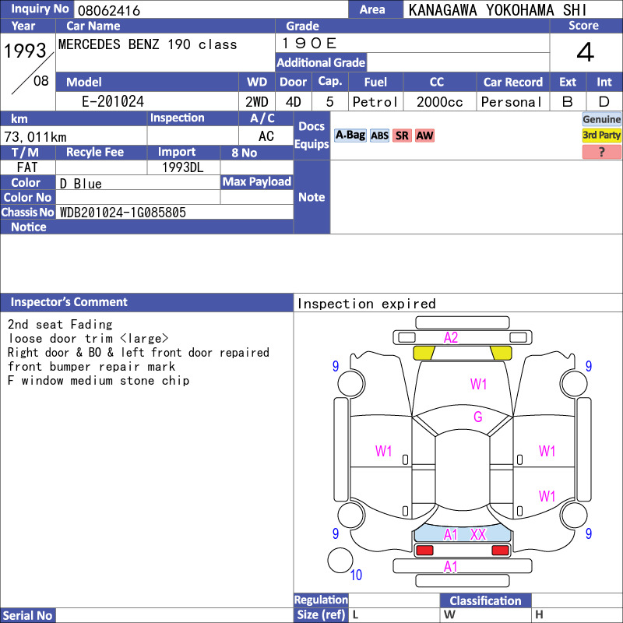Click the yellow left headlight on diagram
Image resolution: width=623 pixels, height=623 pixels.
click(x=424, y=353)
